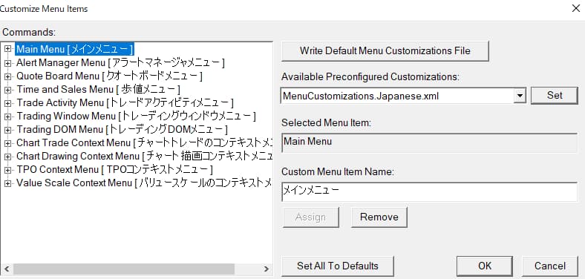Close the Customize Menu Items dialog
585x279 pixels.
coord(576,8)
